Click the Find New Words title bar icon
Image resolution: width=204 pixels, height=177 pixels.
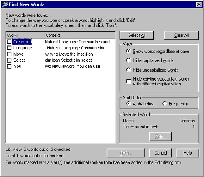coord(5,4)
